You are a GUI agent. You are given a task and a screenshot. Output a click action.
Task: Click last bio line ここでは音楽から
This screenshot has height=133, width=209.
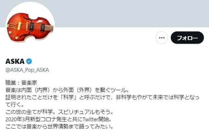click(59, 127)
